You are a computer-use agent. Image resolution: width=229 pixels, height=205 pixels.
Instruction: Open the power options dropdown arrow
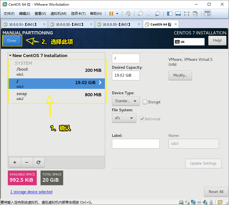click(x=117, y=14)
